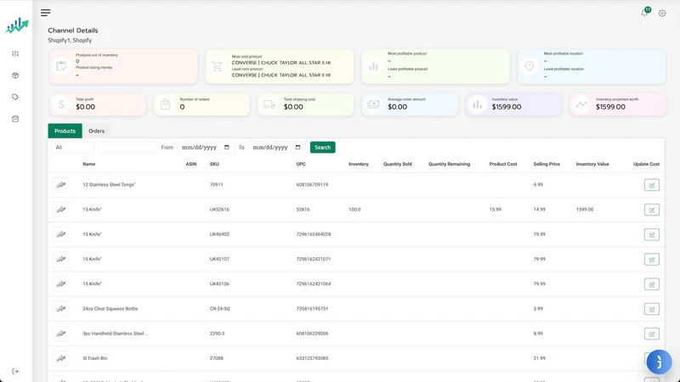Screen dimensions: 680x382
Task: Open the From date calendar picker
Action: [x=226, y=147]
